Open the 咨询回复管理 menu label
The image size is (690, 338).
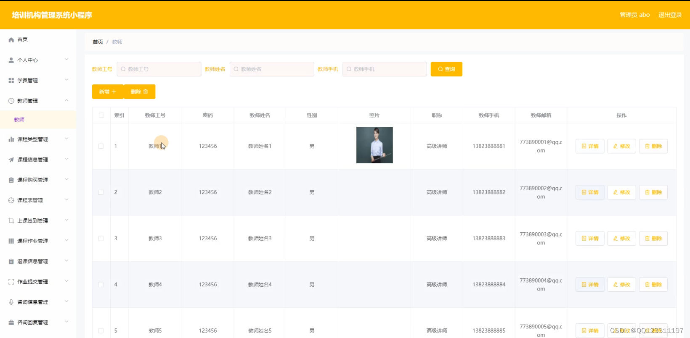click(x=33, y=322)
